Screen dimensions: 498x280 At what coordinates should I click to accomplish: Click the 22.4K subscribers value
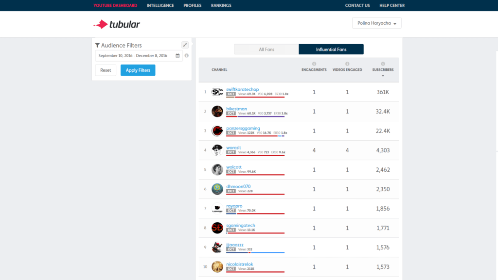pos(383,131)
